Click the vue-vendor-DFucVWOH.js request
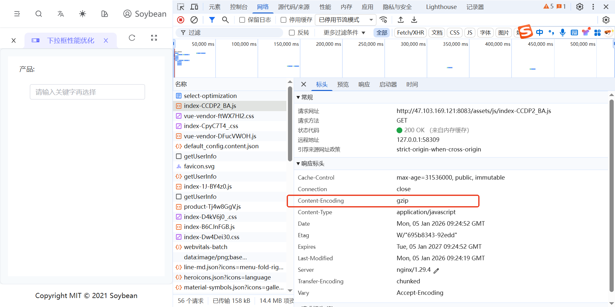The width and height of the screenshot is (615, 307). coord(220,136)
